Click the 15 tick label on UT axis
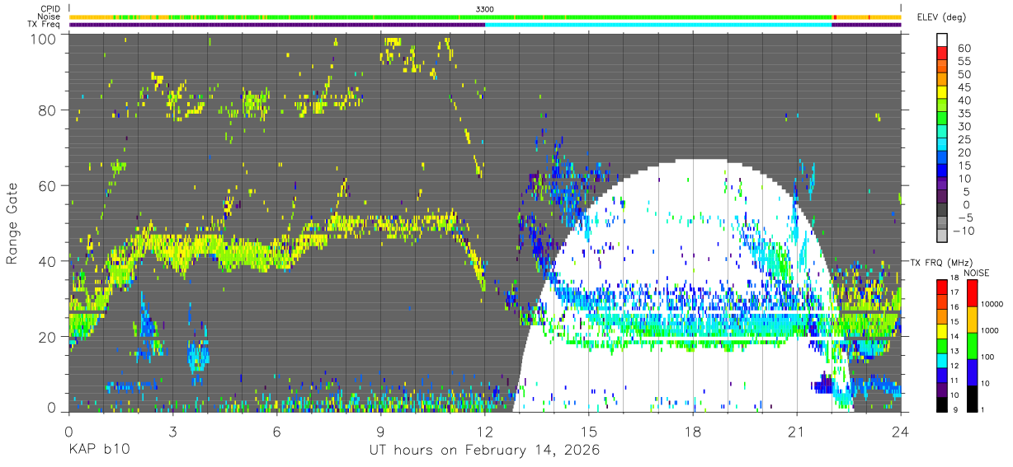 (x=589, y=431)
